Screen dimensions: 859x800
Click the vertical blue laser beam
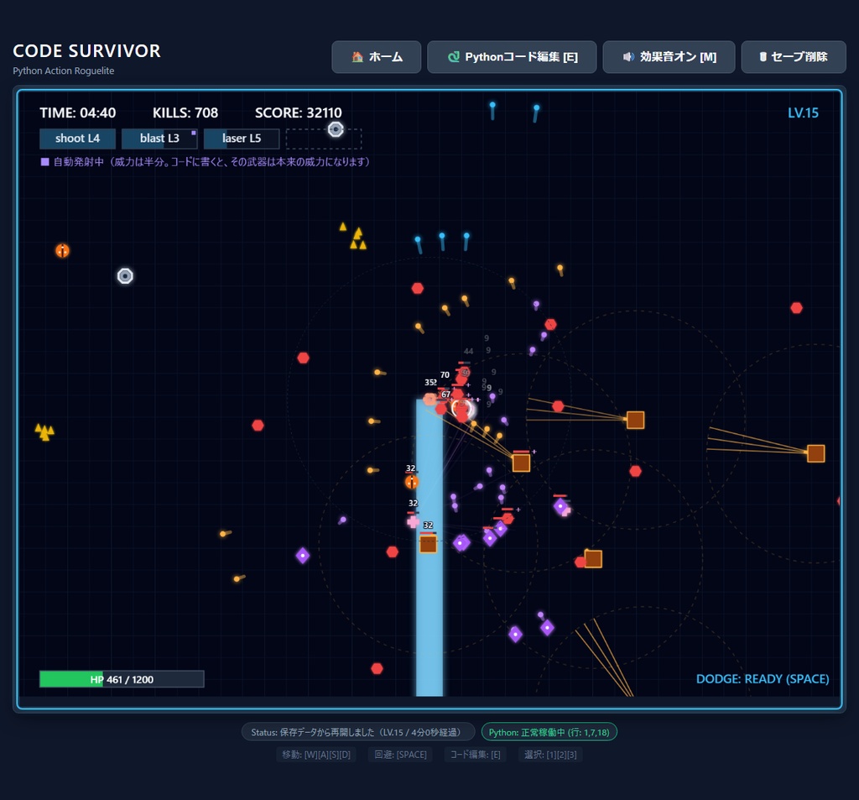[x=429, y=548]
